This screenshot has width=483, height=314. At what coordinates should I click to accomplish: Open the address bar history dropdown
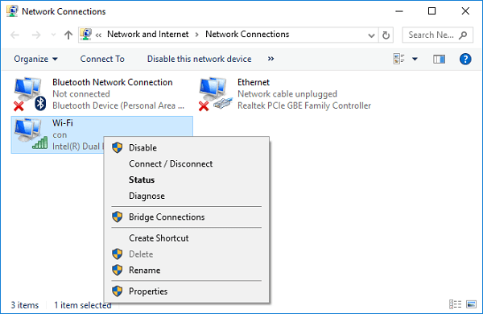(371, 35)
